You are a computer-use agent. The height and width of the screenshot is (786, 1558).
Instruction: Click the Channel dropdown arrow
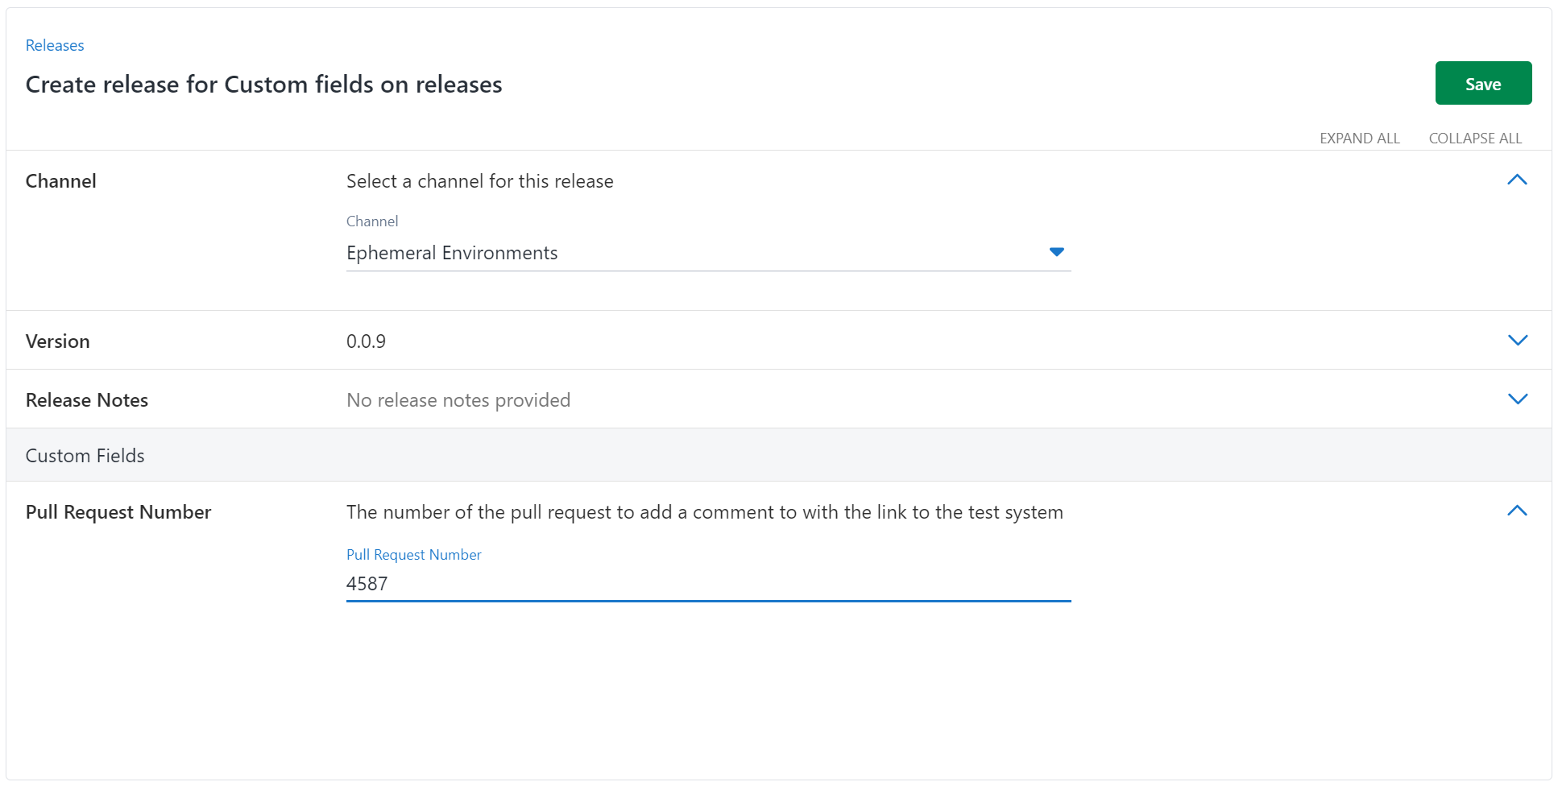click(1056, 253)
